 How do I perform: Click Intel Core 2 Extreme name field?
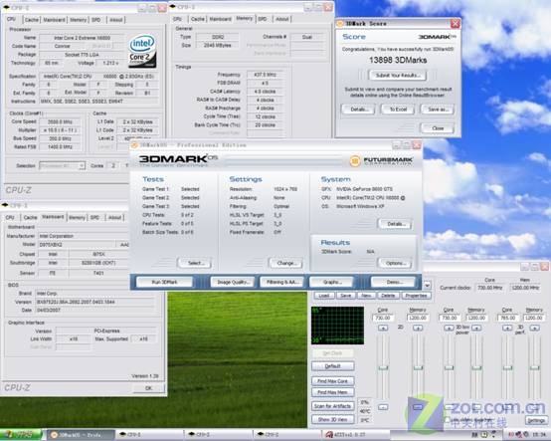[x=82, y=38]
